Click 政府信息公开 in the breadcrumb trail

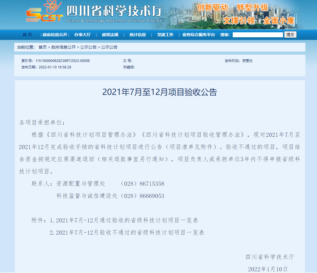pos(63,47)
